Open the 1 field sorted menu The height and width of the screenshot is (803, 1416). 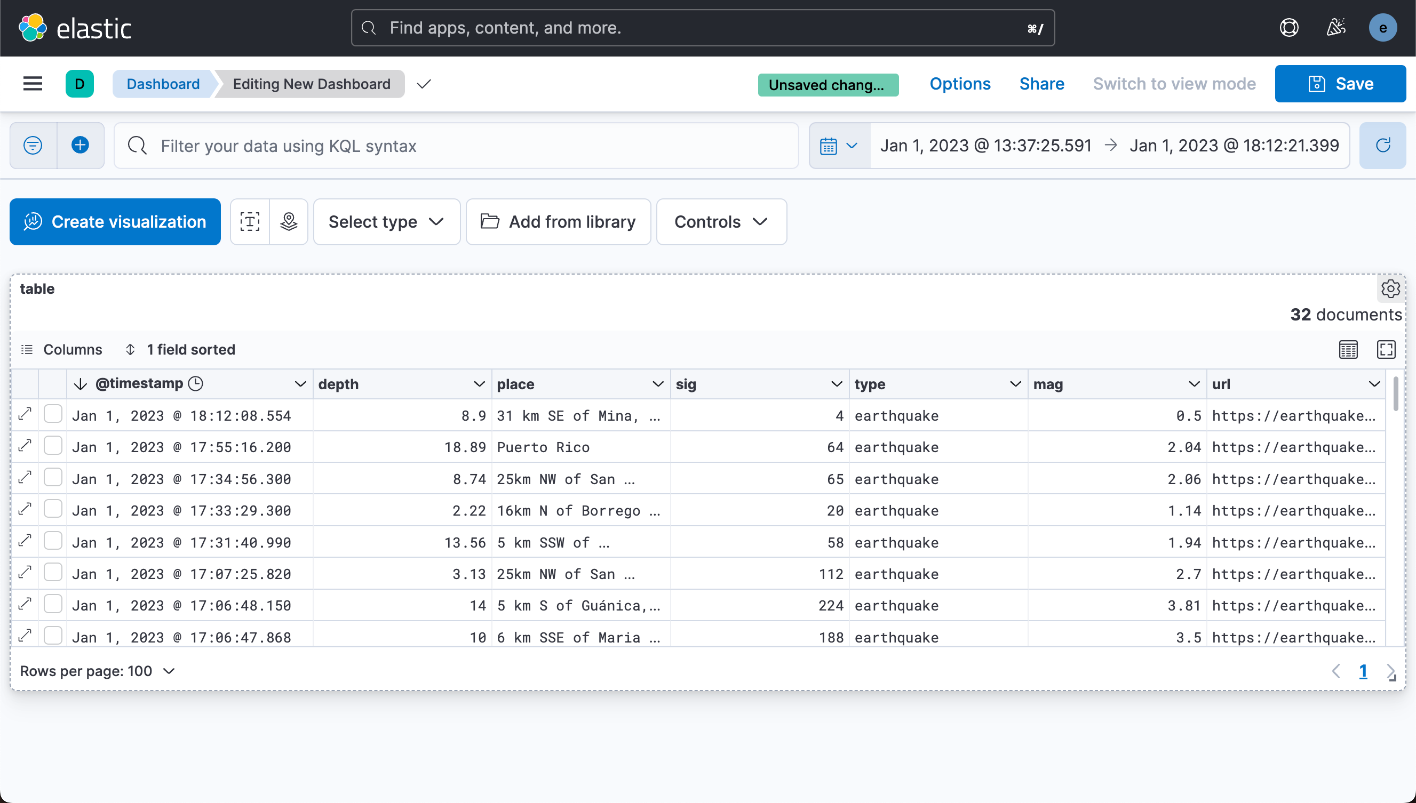180,350
